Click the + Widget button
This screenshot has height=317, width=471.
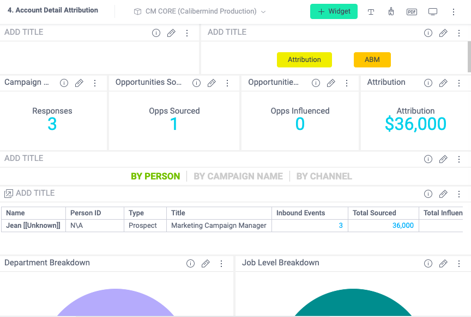334,11
